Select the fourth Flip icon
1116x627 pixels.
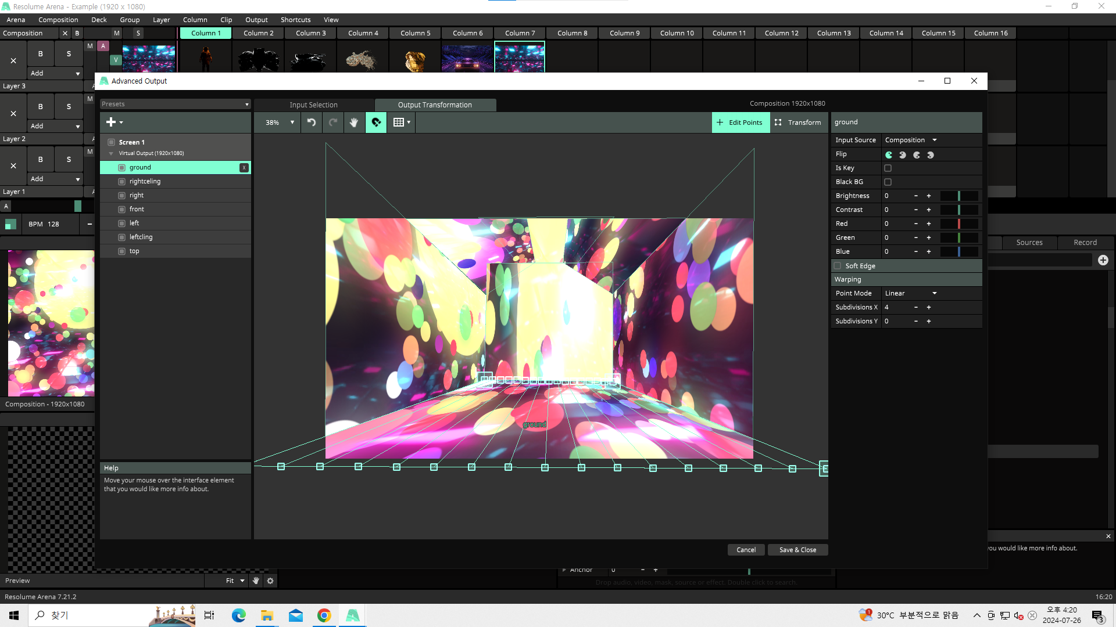[x=931, y=155]
